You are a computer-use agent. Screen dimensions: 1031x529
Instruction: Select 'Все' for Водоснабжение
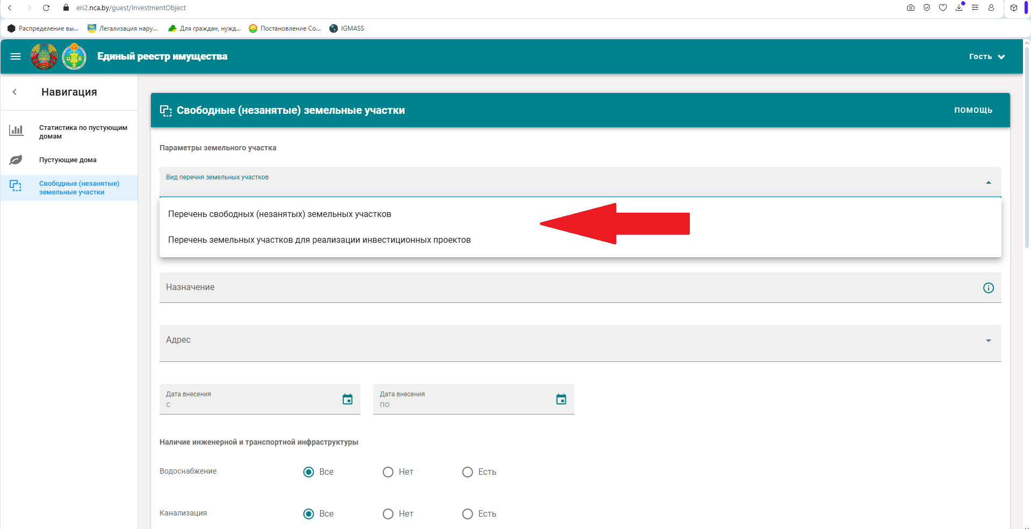(309, 472)
